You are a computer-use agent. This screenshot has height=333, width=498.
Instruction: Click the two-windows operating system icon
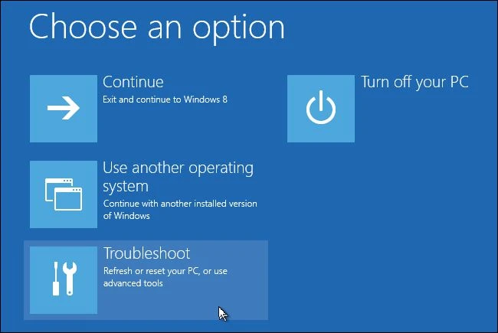tap(64, 194)
